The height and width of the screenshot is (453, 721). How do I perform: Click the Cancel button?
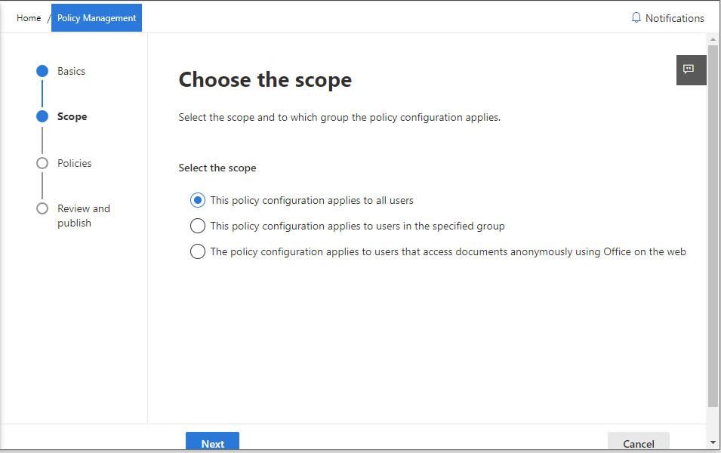[638, 442]
